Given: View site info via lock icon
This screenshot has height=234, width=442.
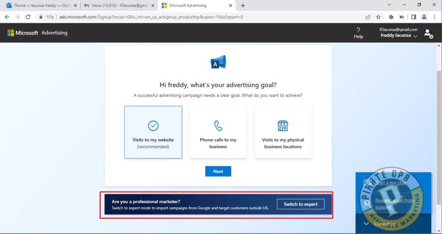Looking at the screenshot, I should click(41, 17).
